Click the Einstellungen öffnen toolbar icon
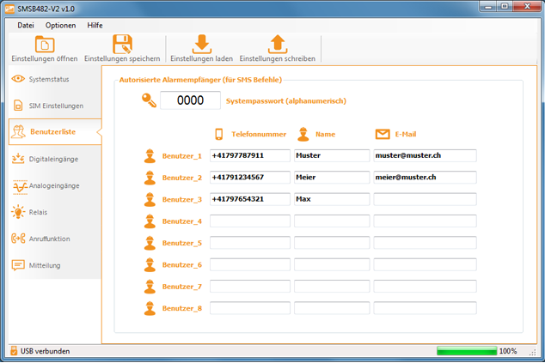This screenshot has width=545, height=363. tap(44, 45)
